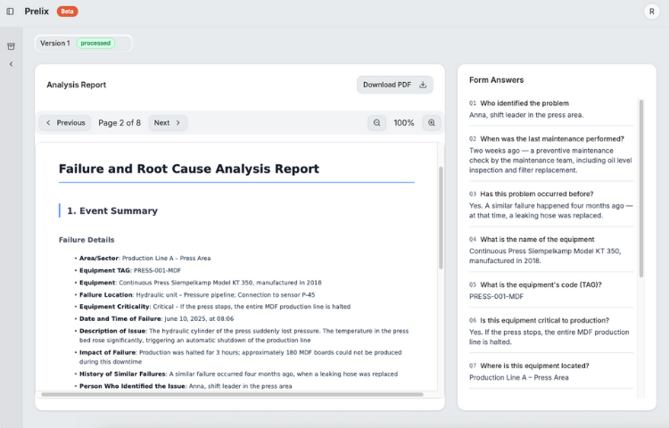The height and width of the screenshot is (428, 669).
Task: Open user avatar R menu
Action: pyautogui.click(x=651, y=12)
